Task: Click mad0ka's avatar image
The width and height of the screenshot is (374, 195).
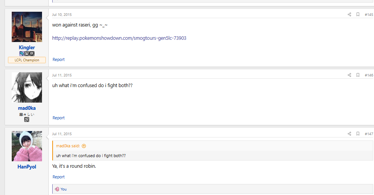Action: [x=27, y=87]
